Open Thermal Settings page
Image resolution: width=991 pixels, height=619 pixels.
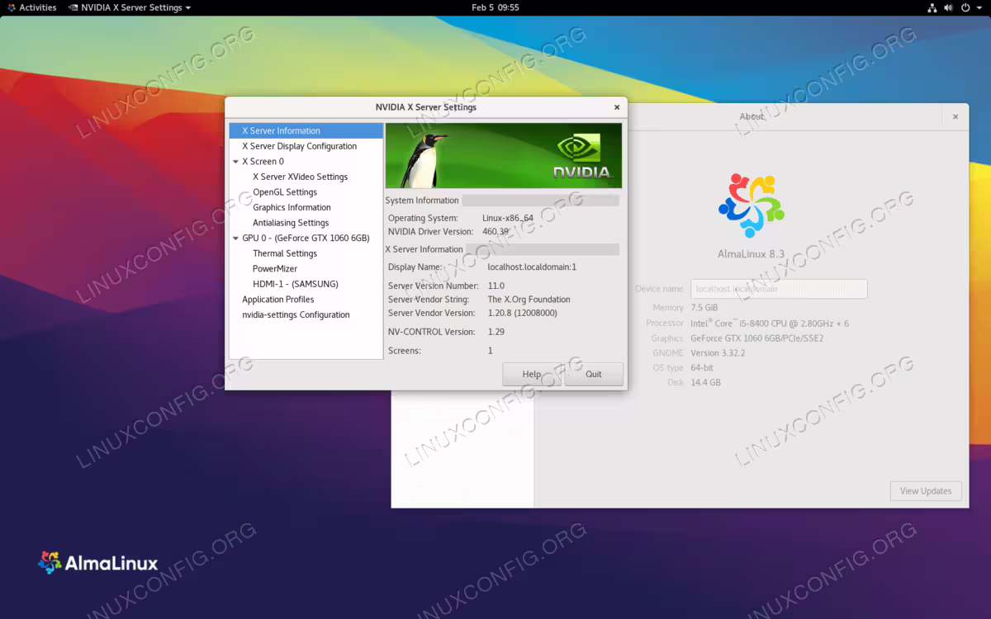coord(285,253)
